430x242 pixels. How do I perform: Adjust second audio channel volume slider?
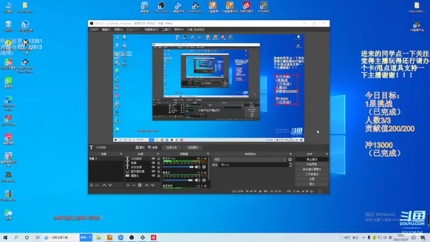178,180
